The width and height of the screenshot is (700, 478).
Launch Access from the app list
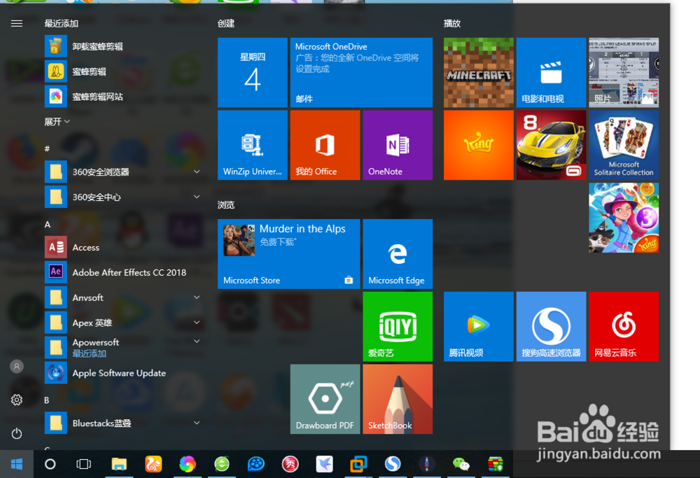tap(122, 247)
